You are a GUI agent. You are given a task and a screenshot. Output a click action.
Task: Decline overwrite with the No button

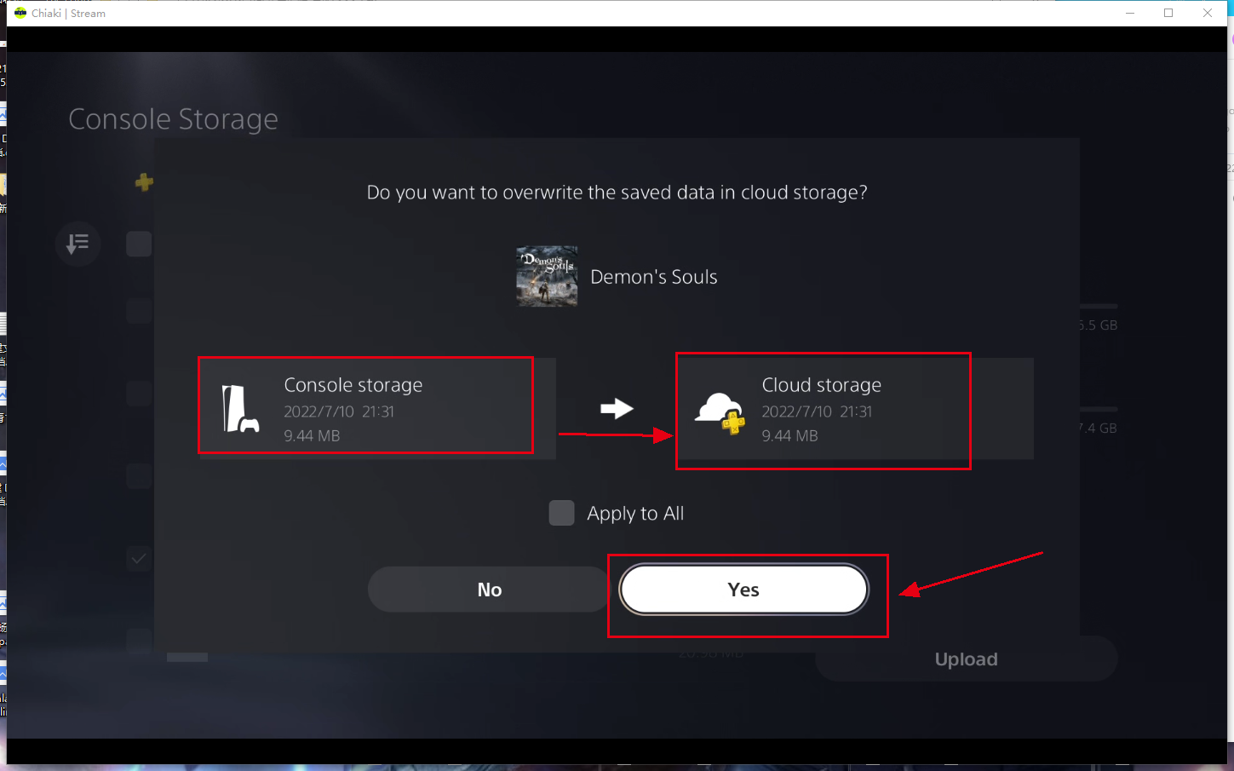tap(490, 590)
